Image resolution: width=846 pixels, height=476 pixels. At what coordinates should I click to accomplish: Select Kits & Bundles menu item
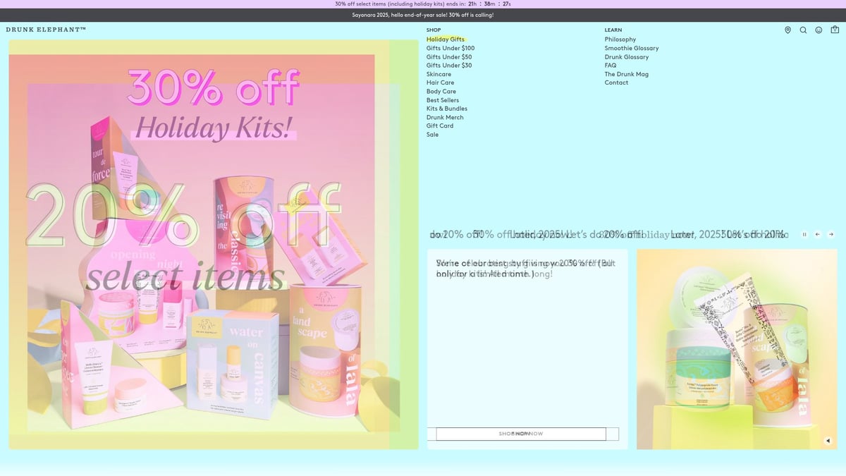coord(446,109)
